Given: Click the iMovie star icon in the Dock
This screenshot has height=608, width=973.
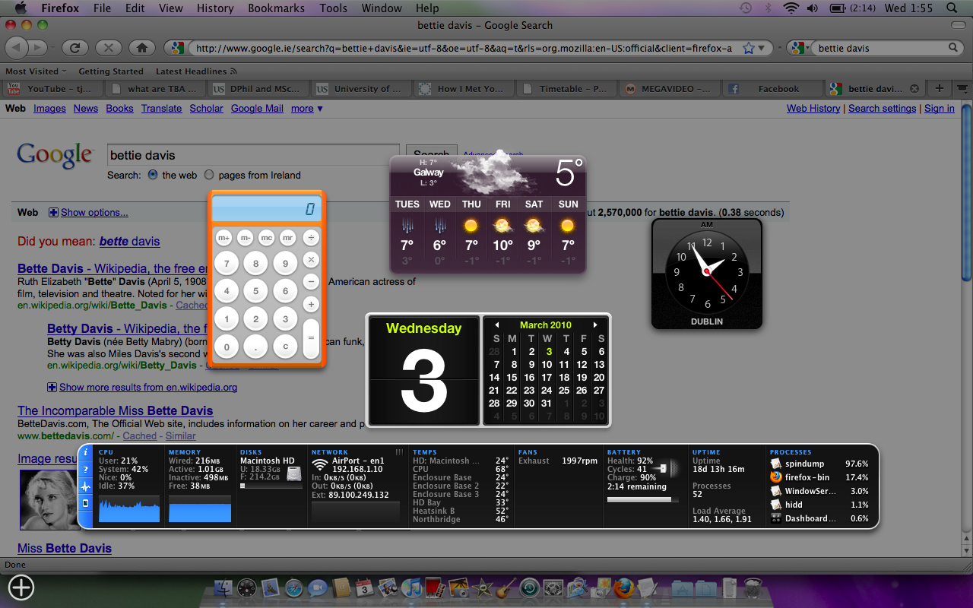Looking at the screenshot, I should (483, 587).
